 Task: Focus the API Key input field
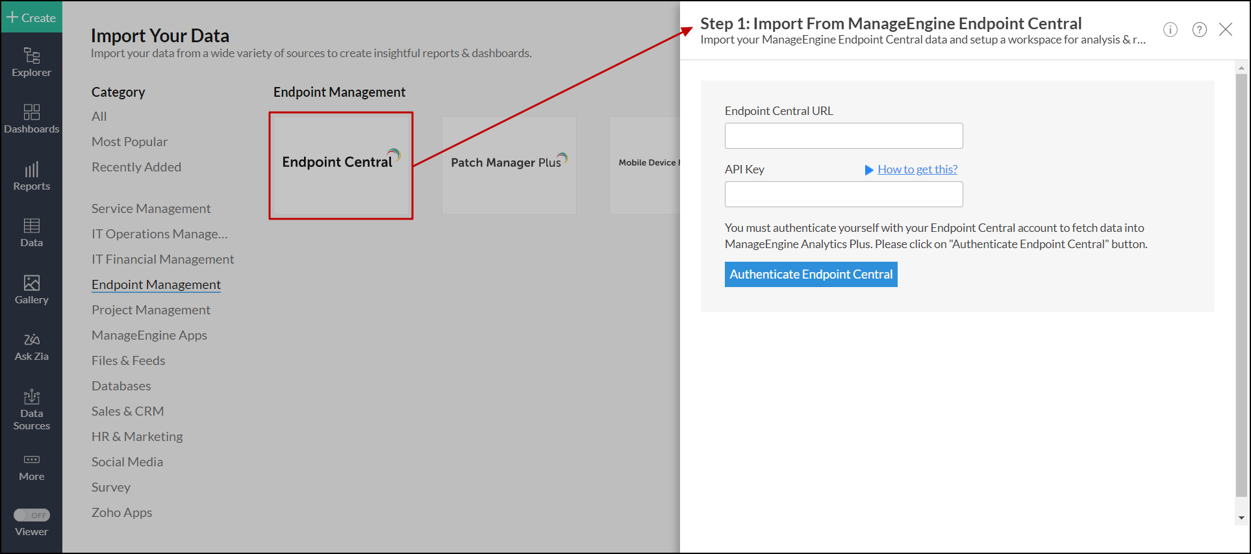click(843, 194)
